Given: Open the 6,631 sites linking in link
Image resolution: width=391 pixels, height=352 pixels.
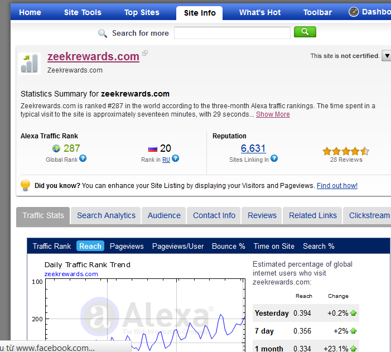Looking at the screenshot, I should [x=253, y=148].
